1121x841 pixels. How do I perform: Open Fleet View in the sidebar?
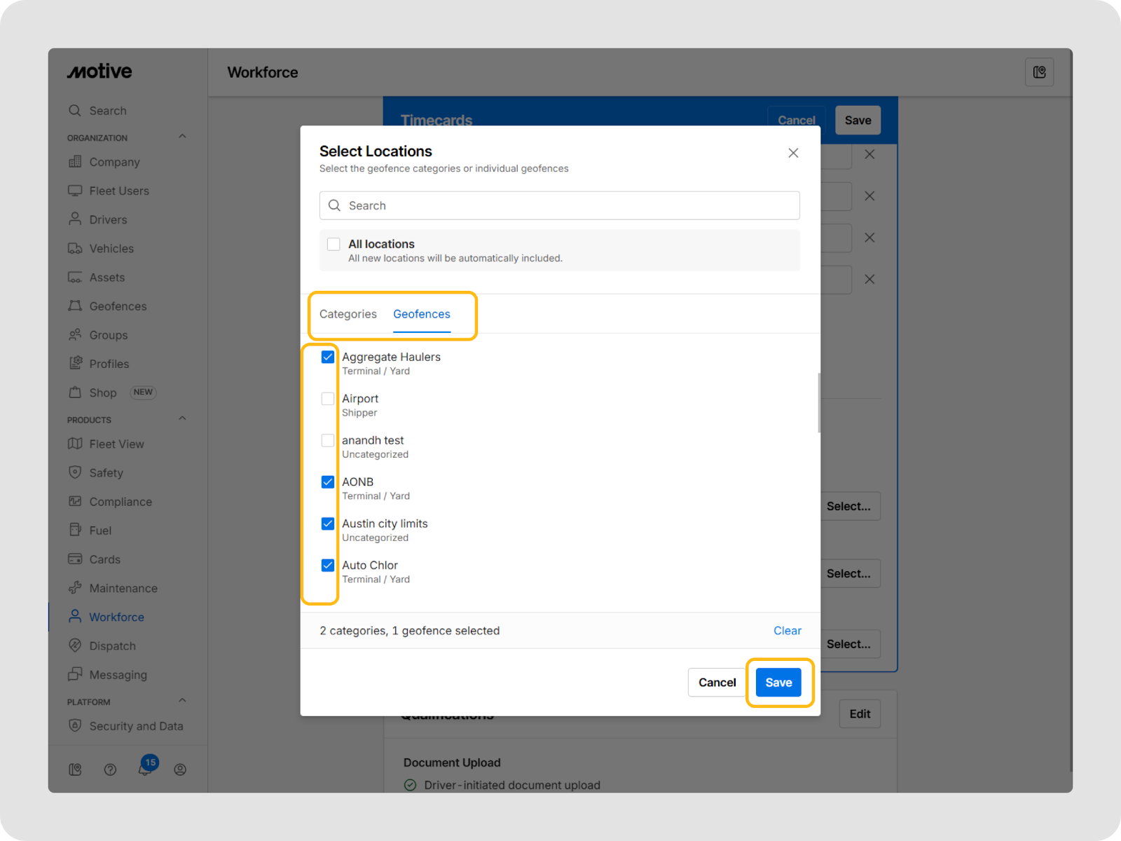116,444
